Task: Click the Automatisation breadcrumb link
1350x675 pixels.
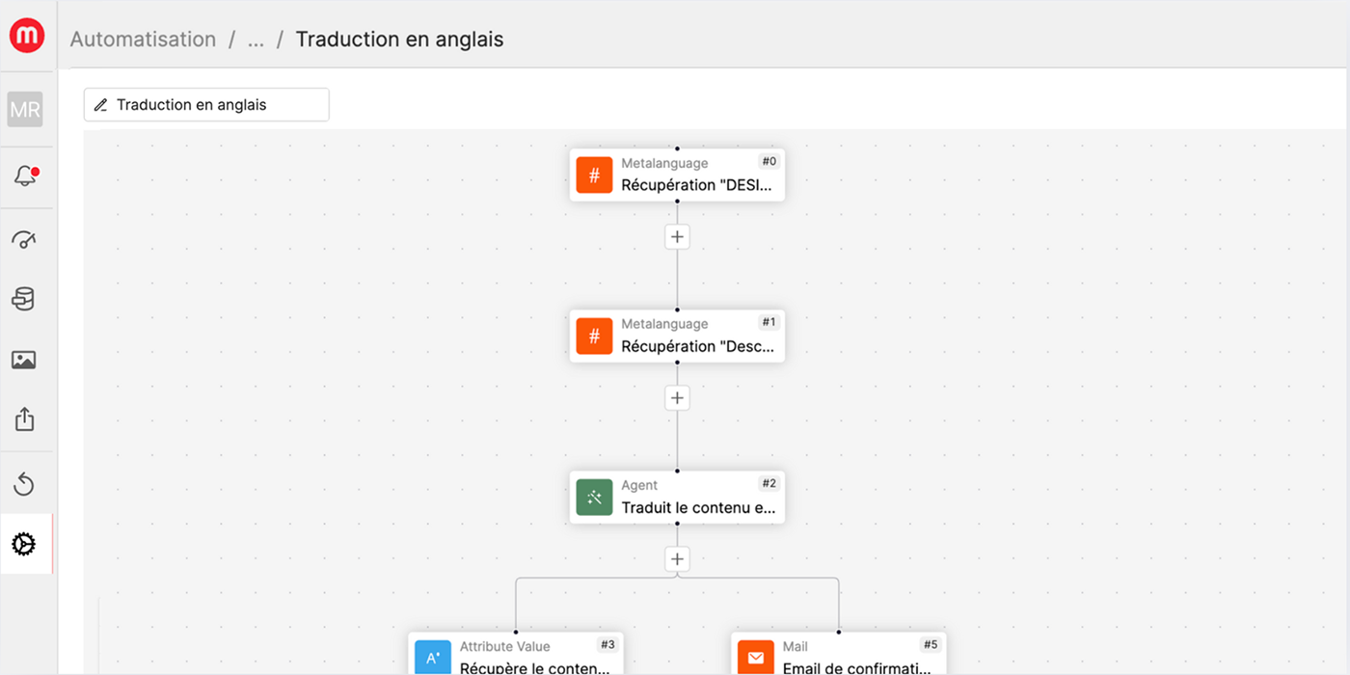Action: click(x=143, y=40)
